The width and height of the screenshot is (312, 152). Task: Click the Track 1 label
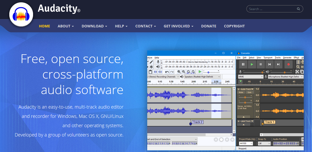pyautogui.click(x=270, y=122)
